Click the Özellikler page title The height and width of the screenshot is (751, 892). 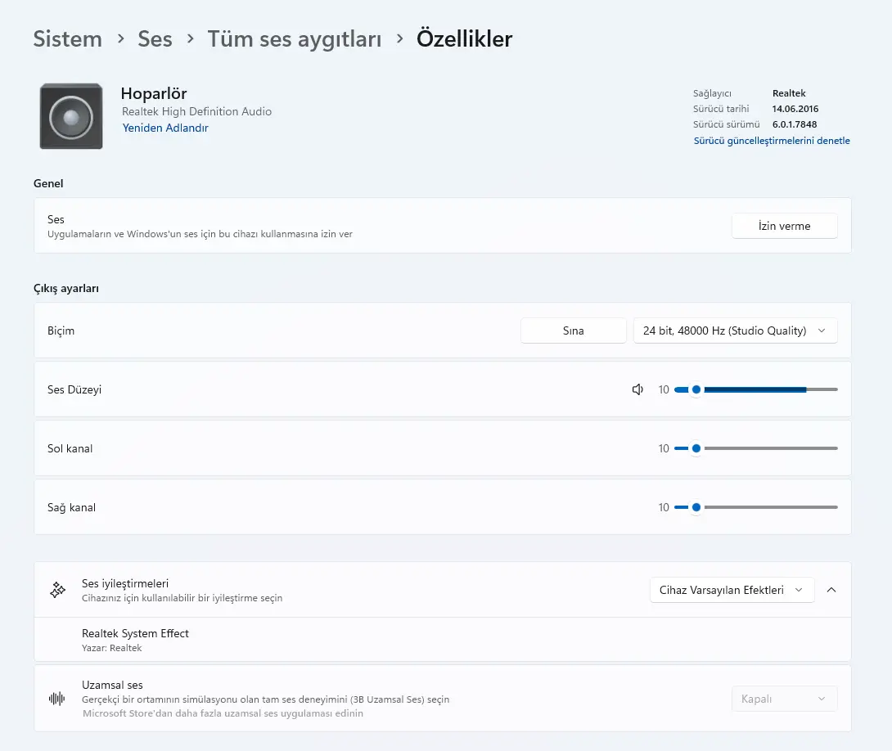pyautogui.click(x=464, y=38)
